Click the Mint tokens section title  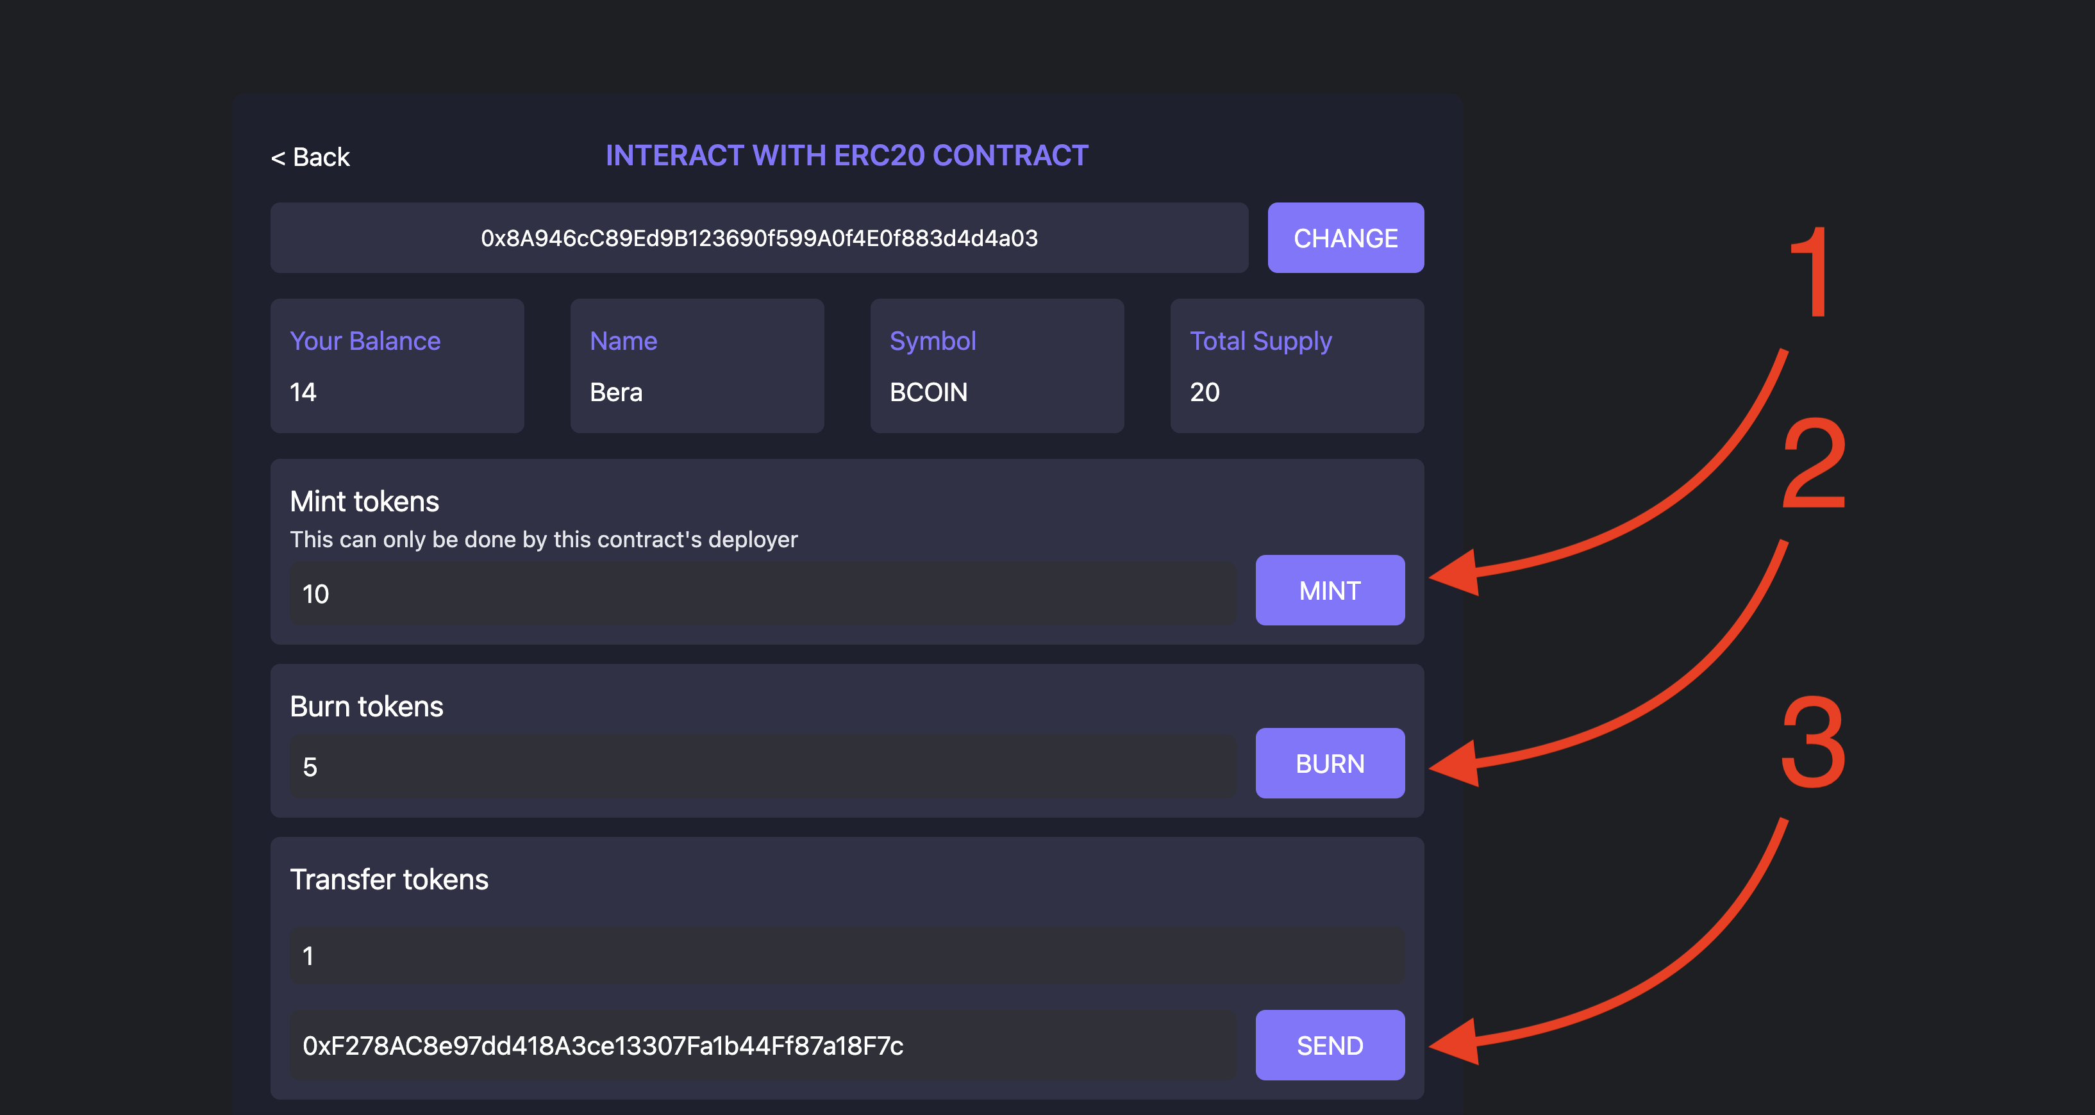pyautogui.click(x=364, y=501)
